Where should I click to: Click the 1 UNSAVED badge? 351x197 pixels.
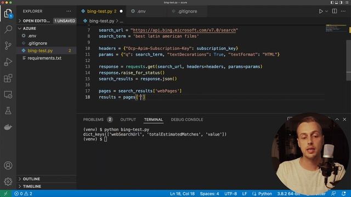tap(65, 21)
